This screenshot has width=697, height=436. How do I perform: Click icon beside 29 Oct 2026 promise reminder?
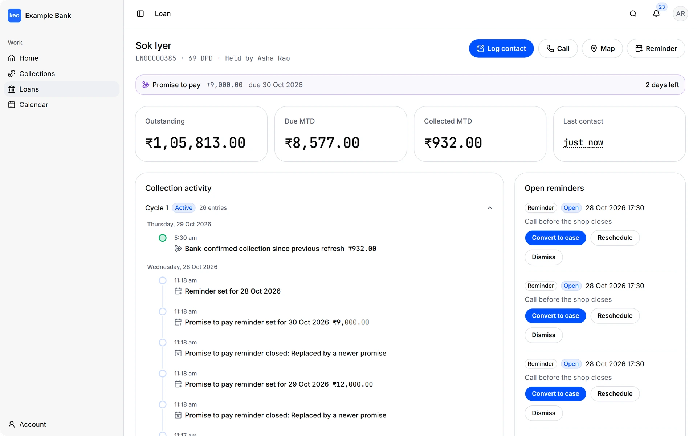178,384
